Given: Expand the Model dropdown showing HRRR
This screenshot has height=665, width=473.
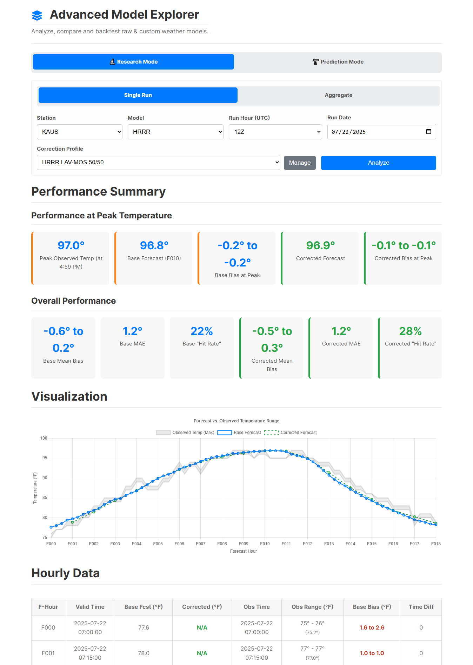Looking at the screenshot, I should click(x=175, y=132).
